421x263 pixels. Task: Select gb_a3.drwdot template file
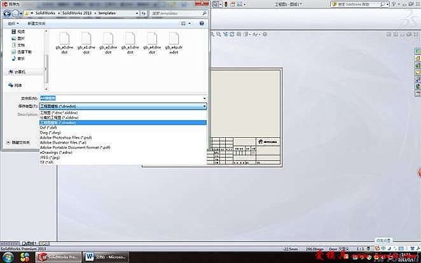pyautogui.click(x=129, y=43)
